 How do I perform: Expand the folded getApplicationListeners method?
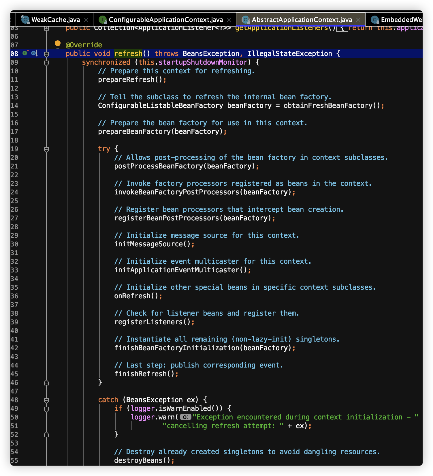tap(46, 28)
